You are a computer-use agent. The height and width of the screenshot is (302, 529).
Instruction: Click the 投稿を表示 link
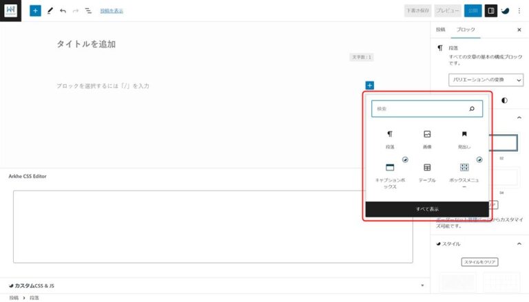pyautogui.click(x=112, y=11)
